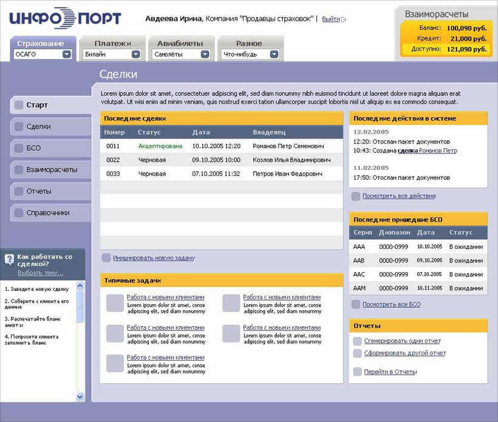Expand the Билайн dropdown under Платежи

(136, 54)
